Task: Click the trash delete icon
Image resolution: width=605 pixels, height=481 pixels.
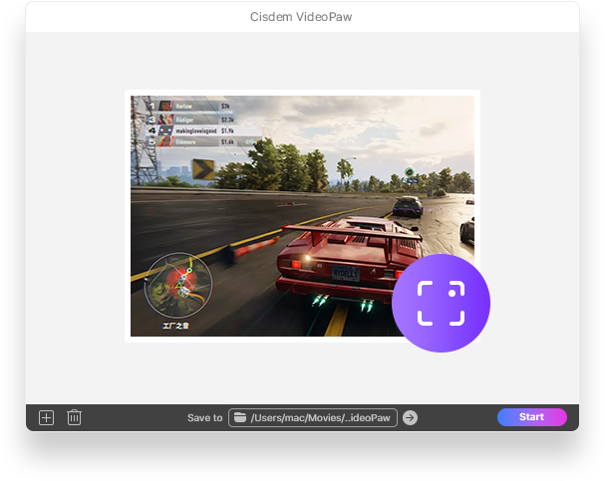Action: (74, 417)
